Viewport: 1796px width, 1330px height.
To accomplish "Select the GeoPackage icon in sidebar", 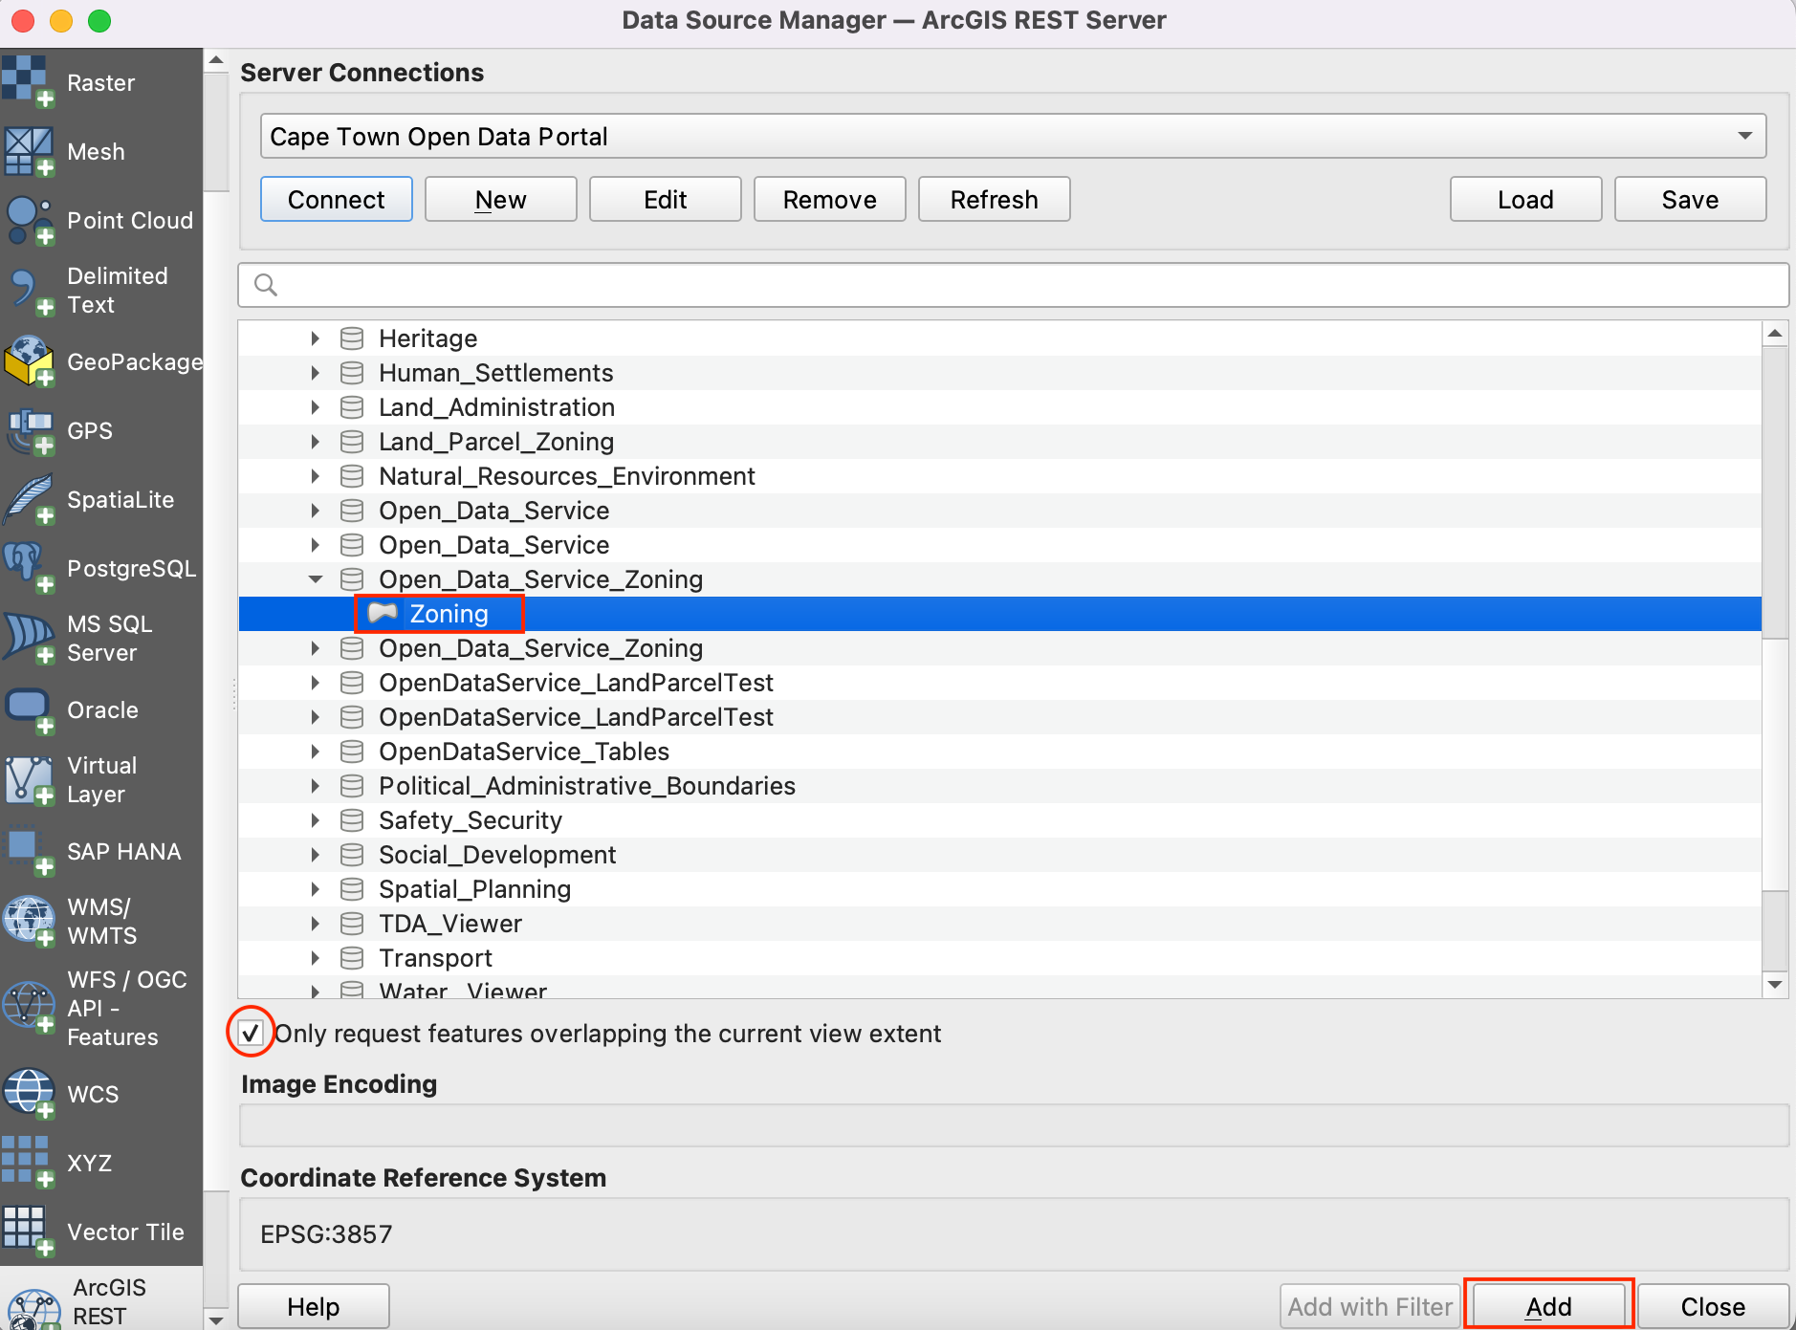I will (29, 362).
